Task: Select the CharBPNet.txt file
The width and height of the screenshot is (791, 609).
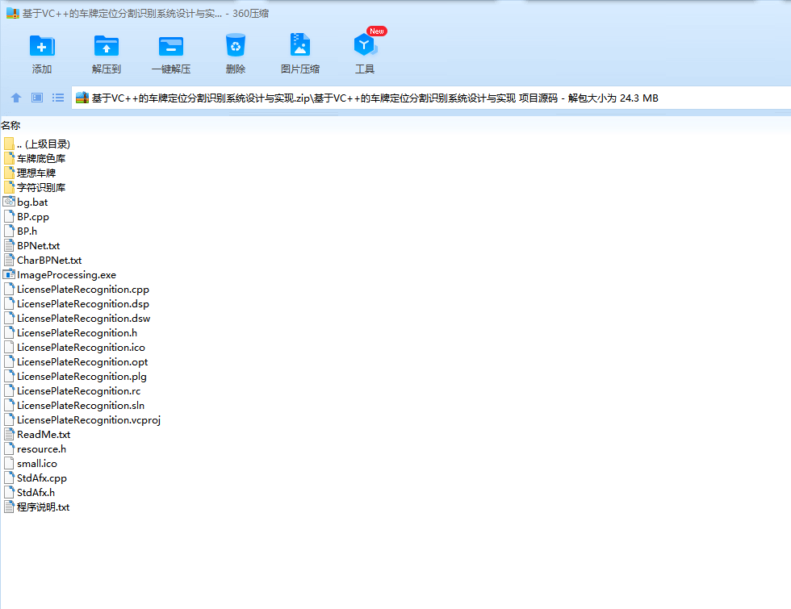Action: click(x=42, y=261)
